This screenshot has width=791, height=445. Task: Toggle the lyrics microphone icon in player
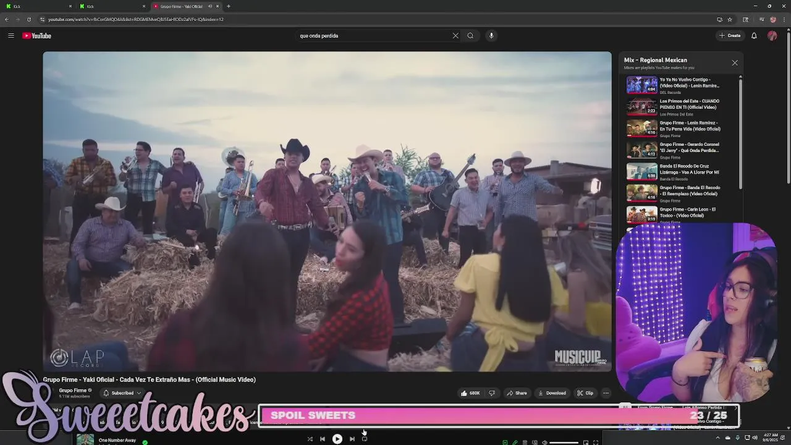(515, 443)
